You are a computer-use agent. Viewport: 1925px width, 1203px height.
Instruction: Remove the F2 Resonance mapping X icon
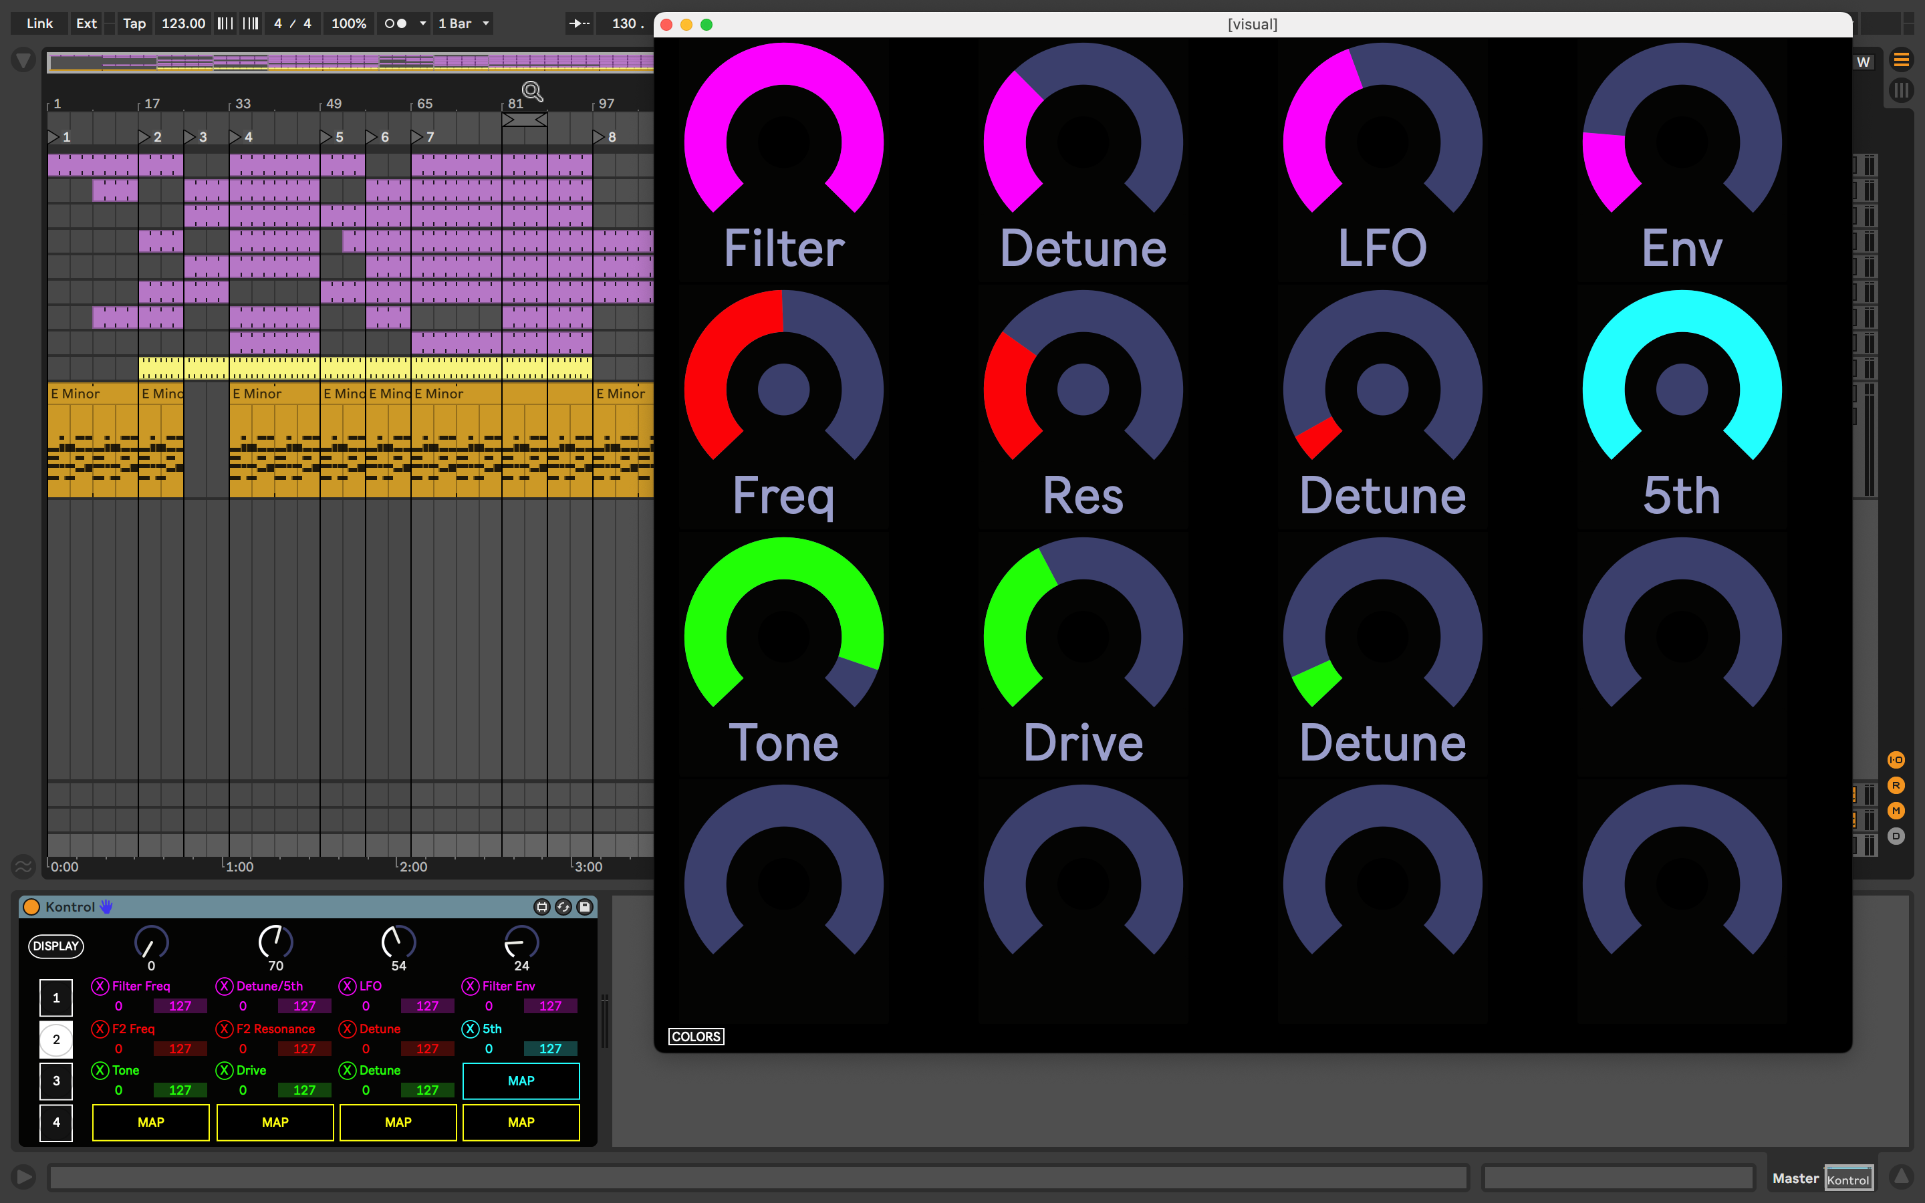pos(225,1029)
